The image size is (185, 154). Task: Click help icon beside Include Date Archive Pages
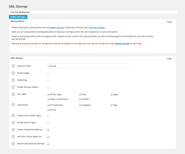click(13, 115)
